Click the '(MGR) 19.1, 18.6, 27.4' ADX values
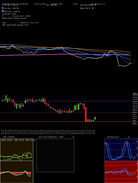This screenshot has width=138, height=183. (x=29, y=23)
